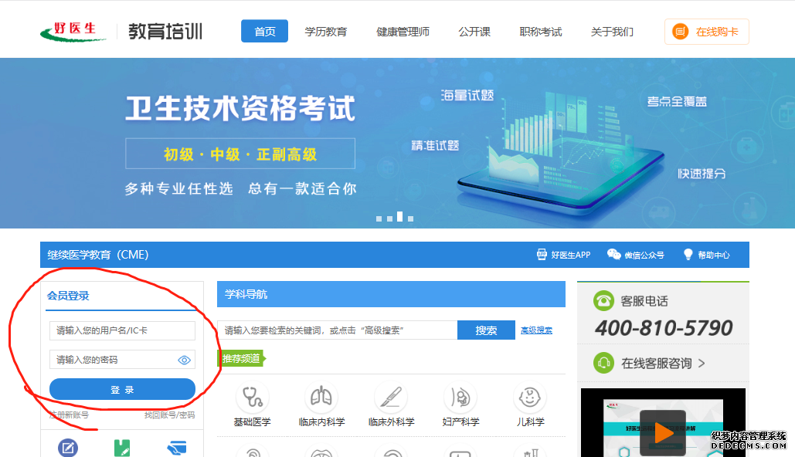Open the 微信公众号 link
This screenshot has height=457, width=795.
(644, 255)
